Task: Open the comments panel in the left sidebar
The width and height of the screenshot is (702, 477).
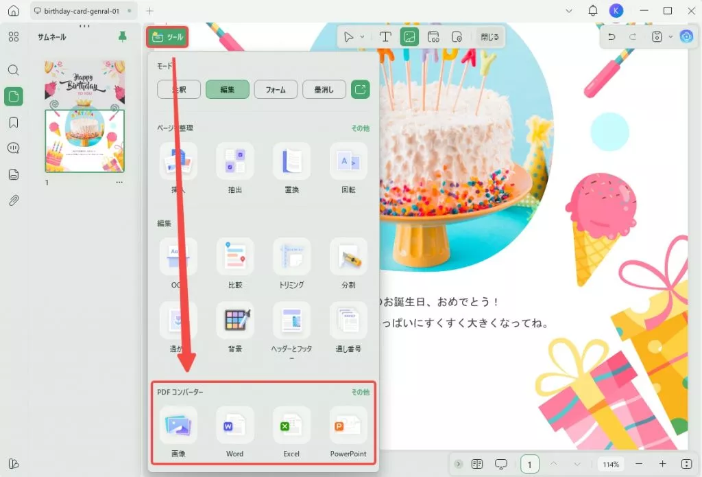Action: [14, 148]
